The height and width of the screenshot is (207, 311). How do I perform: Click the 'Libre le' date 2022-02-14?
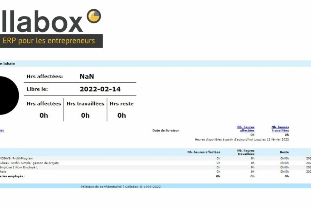100,89
